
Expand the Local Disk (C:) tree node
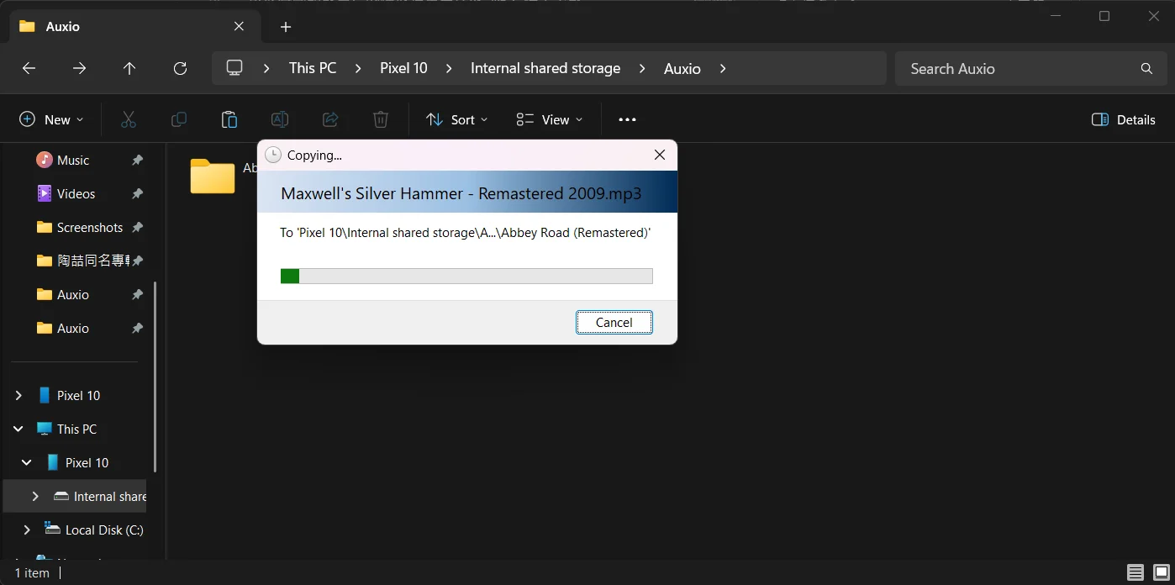tap(27, 530)
